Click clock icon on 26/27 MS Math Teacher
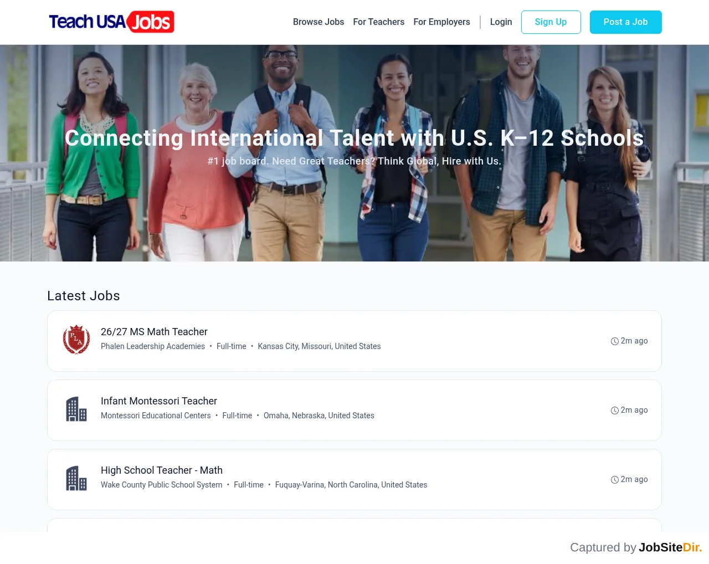Image resolution: width=709 pixels, height=564 pixels. click(x=615, y=341)
